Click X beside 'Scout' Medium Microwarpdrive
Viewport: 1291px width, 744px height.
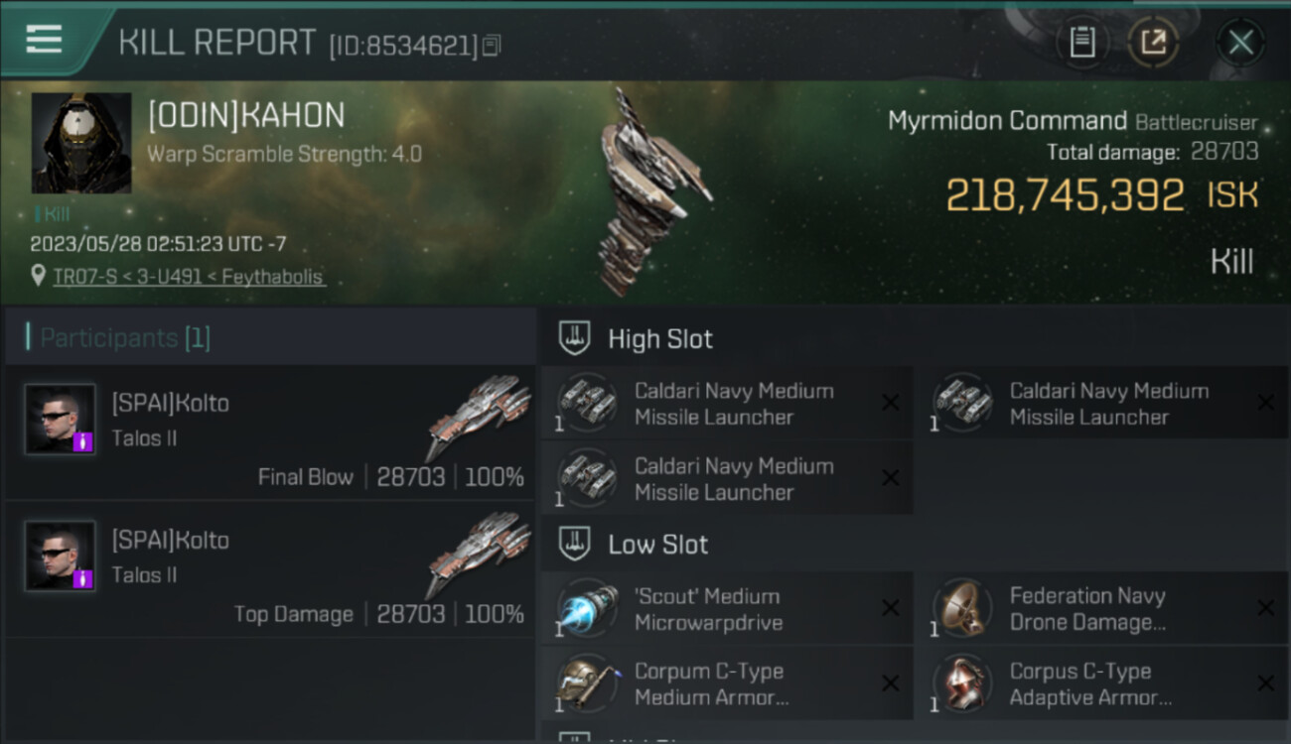[x=890, y=608]
